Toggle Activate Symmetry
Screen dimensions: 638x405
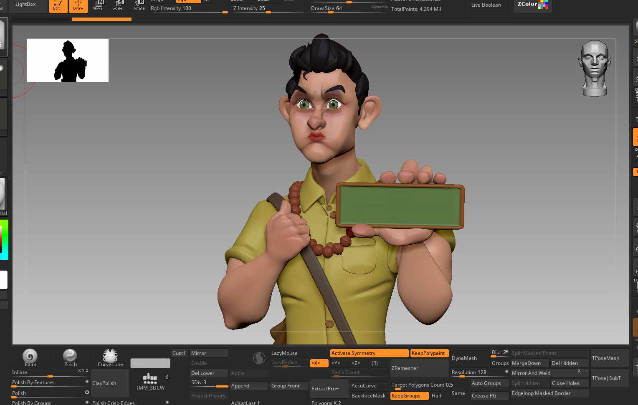369,353
